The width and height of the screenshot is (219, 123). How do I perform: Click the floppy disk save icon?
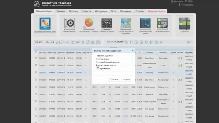point(98,42)
